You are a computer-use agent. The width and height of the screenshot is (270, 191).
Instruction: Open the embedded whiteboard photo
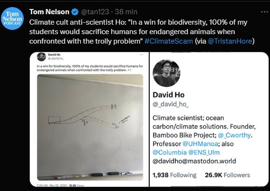point(90,127)
